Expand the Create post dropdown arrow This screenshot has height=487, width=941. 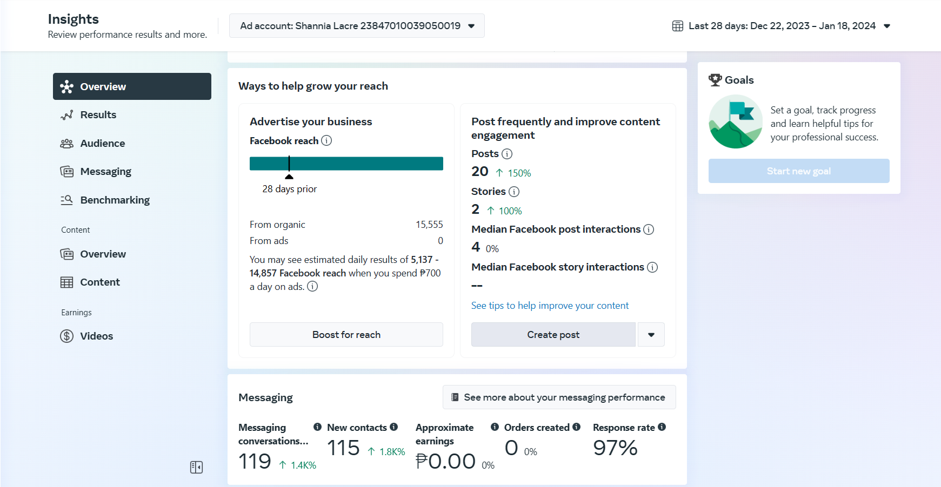coord(651,335)
